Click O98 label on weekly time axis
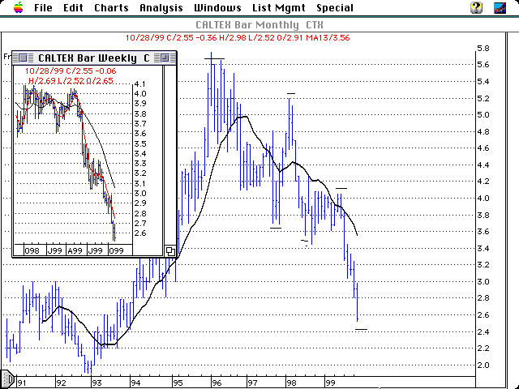 pos(32,250)
